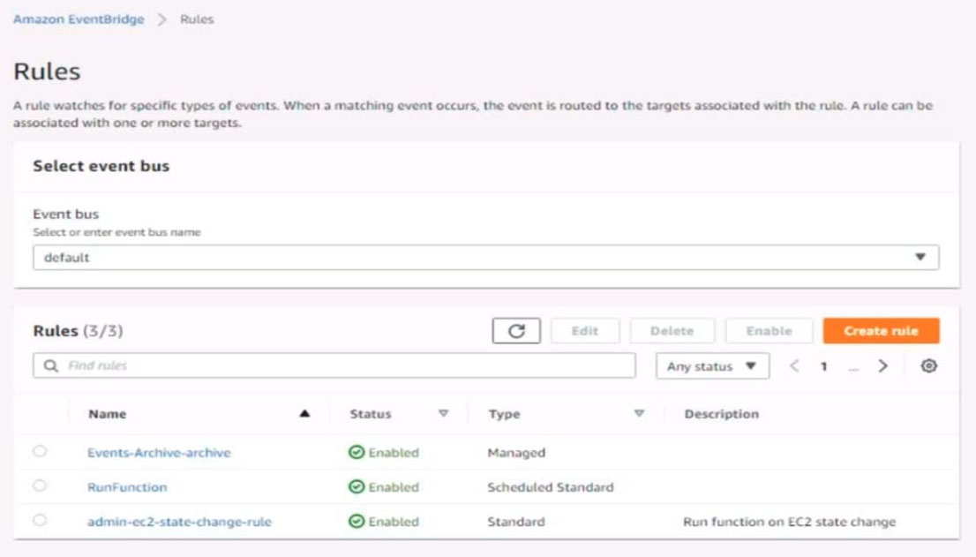Click the Enable button
Viewport: 976px width, 557px height.
(769, 331)
